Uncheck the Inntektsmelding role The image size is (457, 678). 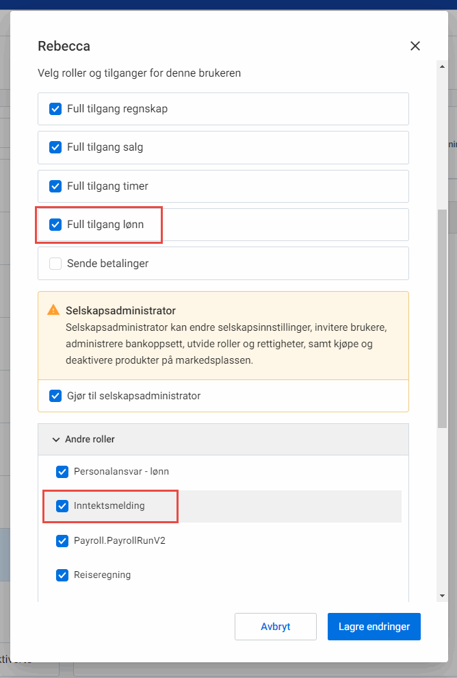(x=62, y=506)
